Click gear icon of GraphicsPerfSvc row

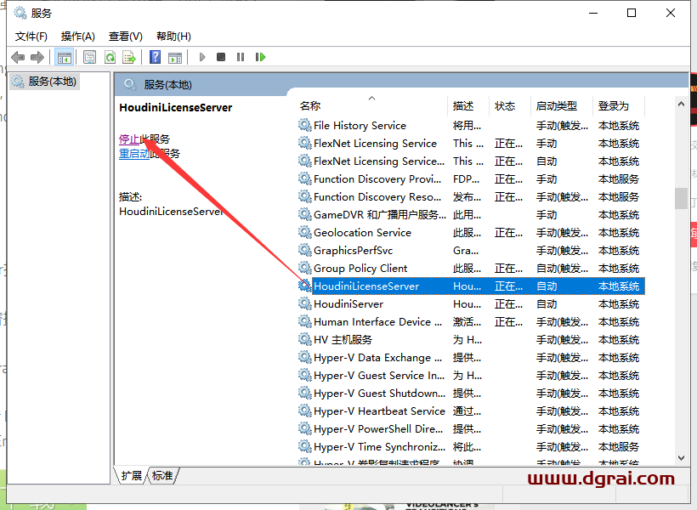coord(304,250)
